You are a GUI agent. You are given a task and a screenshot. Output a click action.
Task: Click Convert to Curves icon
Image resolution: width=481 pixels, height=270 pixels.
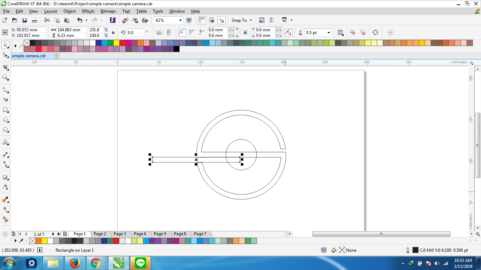[375, 33]
